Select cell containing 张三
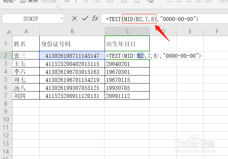 (x=26, y=55)
